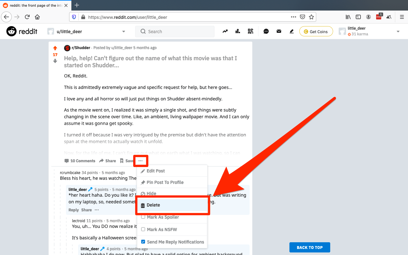
Task: Upvote the Shudder post
Action: (x=55, y=48)
